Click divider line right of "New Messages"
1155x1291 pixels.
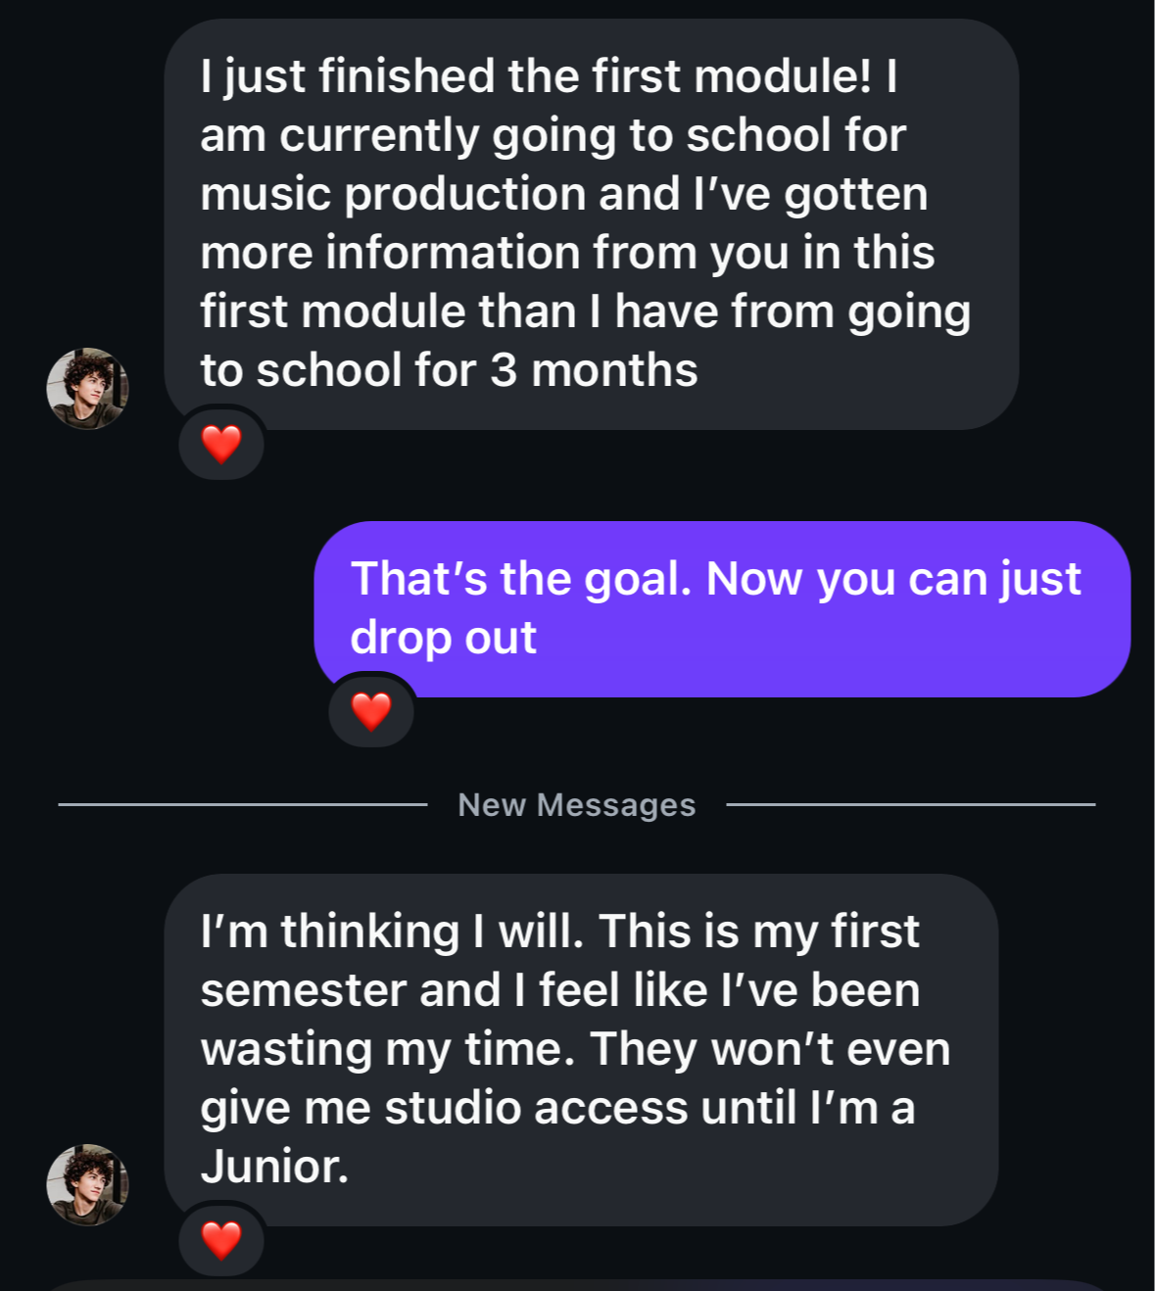[910, 805]
